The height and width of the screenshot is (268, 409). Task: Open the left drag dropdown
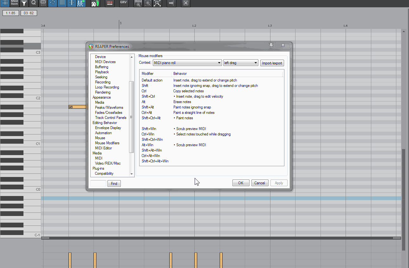pyautogui.click(x=241, y=63)
